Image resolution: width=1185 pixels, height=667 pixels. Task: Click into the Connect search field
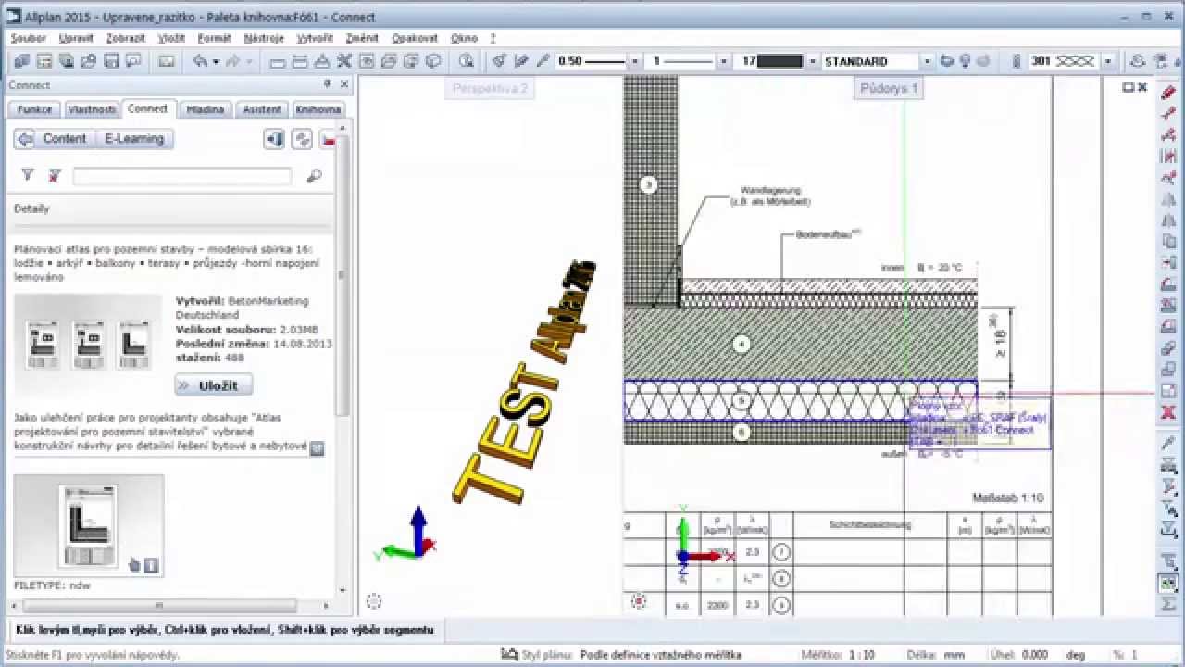[181, 175]
